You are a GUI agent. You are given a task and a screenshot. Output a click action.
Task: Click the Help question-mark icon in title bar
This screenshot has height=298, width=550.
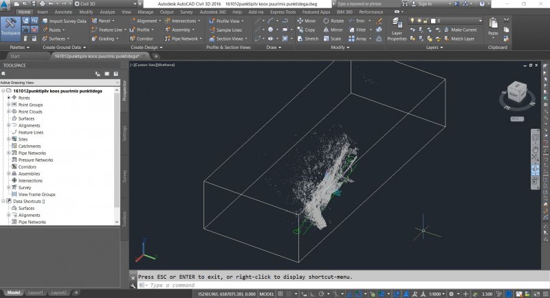[x=482, y=4]
